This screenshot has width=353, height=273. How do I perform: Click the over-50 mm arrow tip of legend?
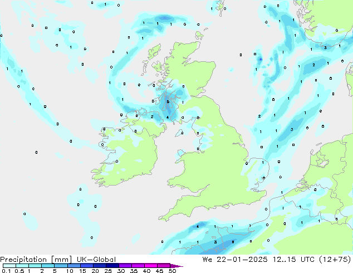(x=176, y=266)
